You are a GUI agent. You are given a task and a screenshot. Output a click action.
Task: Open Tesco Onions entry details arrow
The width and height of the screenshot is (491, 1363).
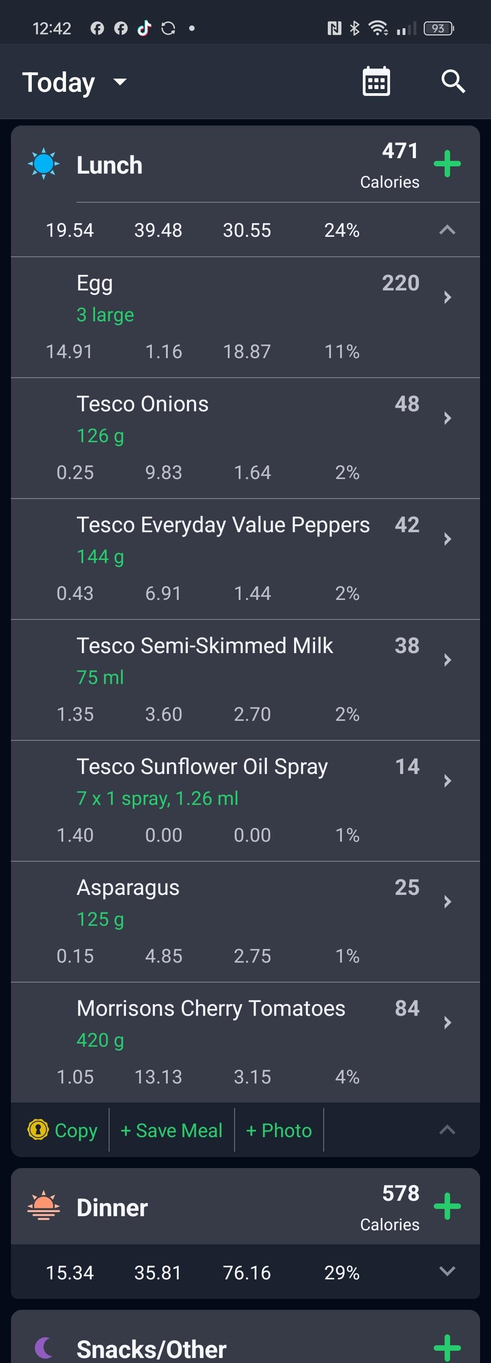447,418
